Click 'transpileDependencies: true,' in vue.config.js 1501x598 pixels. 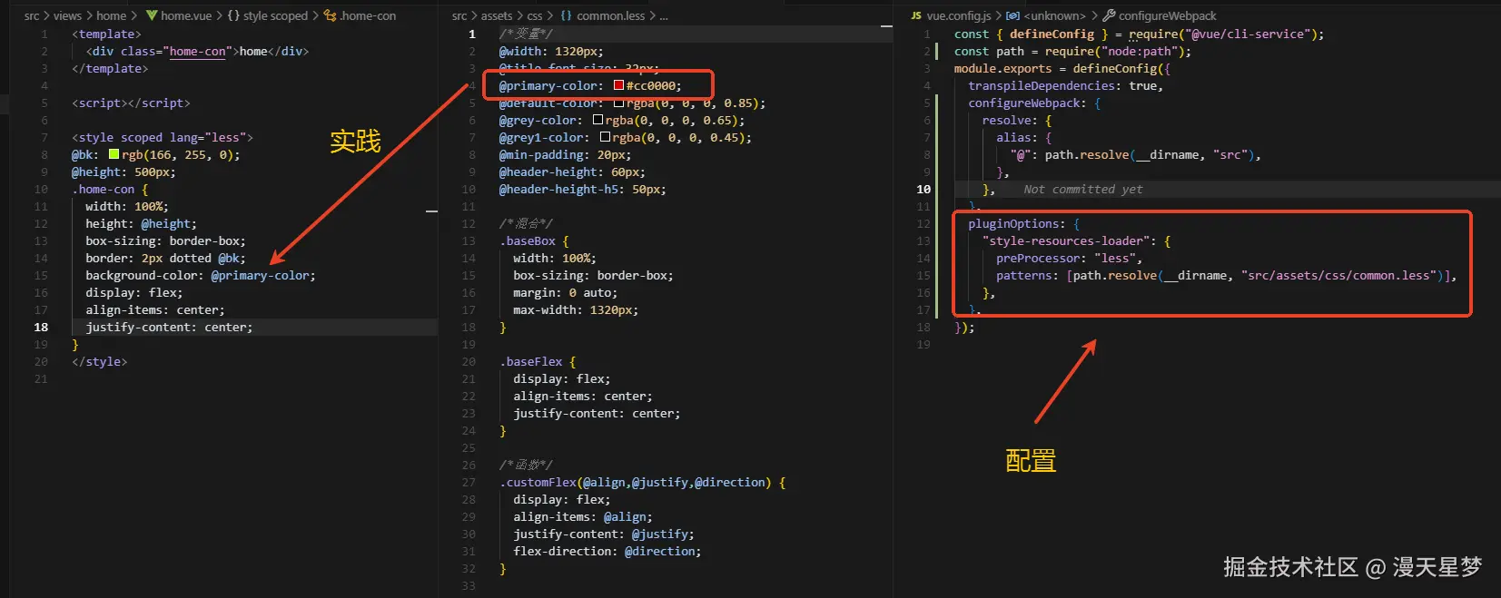pyautogui.click(x=1065, y=85)
